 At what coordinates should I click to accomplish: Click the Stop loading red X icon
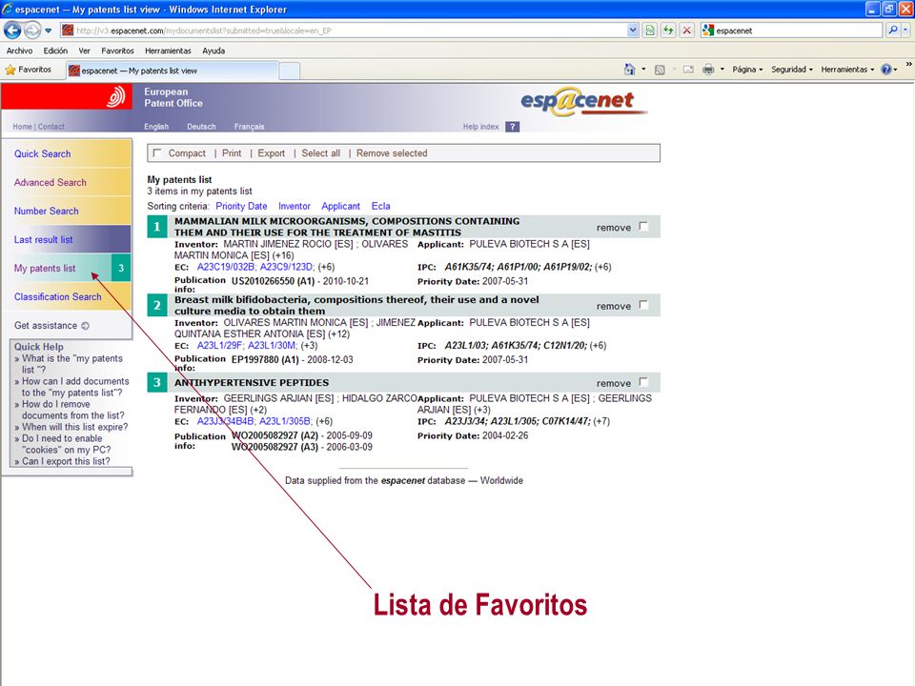point(687,30)
